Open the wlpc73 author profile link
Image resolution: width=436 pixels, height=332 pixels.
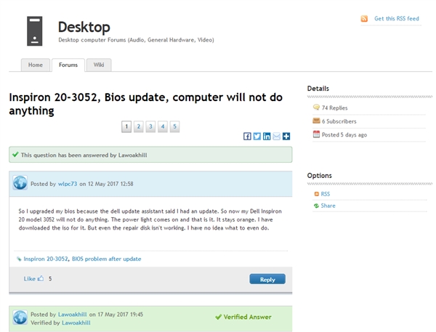67,184
